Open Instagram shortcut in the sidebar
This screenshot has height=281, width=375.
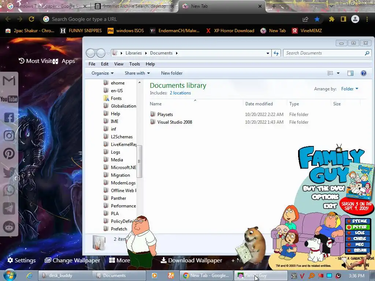tap(9, 135)
